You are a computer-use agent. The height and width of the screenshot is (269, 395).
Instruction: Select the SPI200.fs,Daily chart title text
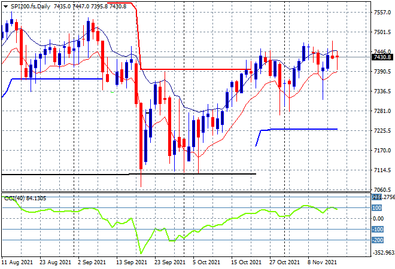click(31, 7)
